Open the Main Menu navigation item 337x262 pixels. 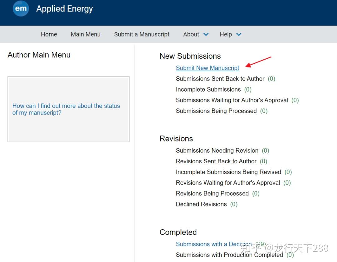click(x=85, y=34)
